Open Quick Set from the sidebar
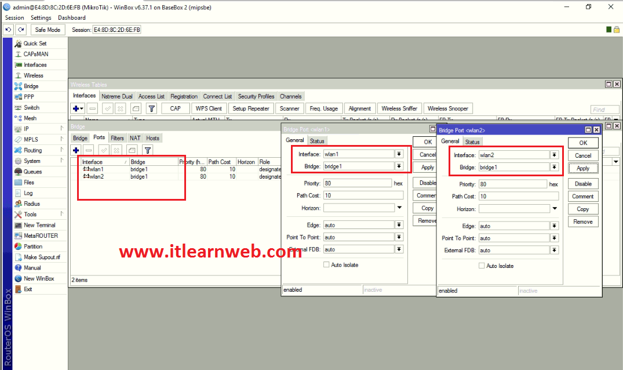The height and width of the screenshot is (370, 623). (35, 43)
